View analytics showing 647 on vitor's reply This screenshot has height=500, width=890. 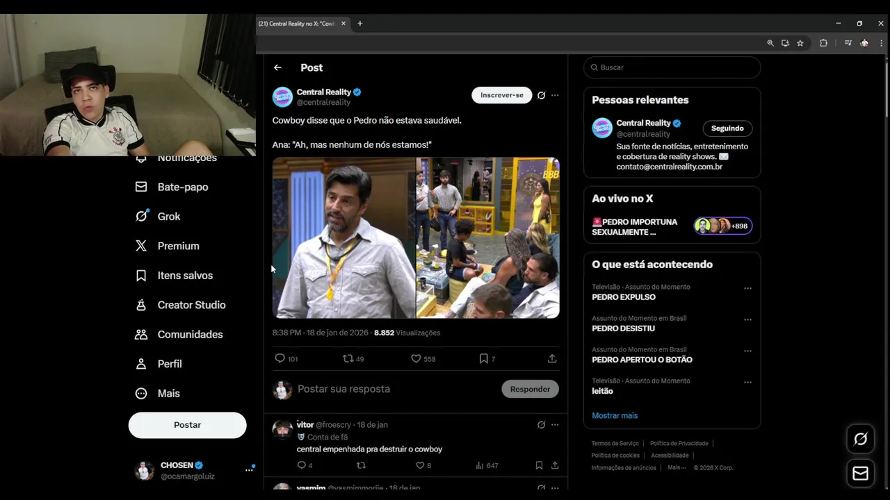pyautogui.click(x=487, y=465)
